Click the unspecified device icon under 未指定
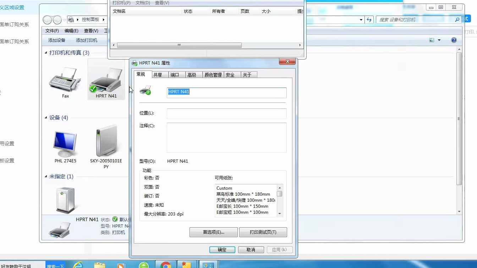The height and width of the screenshot is (268, 477). pyautogui.click(x=65, y=200)
